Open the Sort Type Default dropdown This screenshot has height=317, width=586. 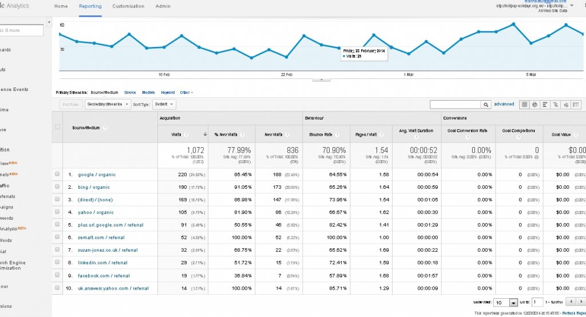164,104
